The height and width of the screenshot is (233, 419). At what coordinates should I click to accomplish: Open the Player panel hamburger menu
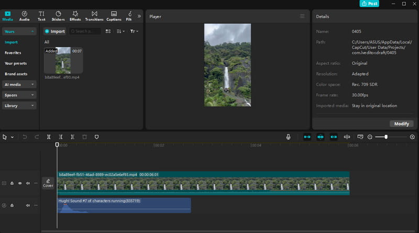302,16
